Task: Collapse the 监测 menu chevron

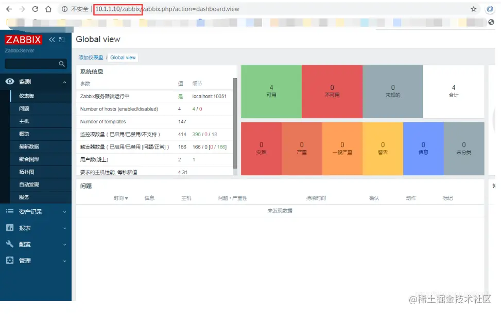Action: pyautogui.click(x=64, y=82)
